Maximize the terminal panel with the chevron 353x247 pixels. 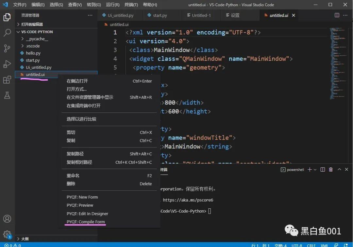[339, 169]
